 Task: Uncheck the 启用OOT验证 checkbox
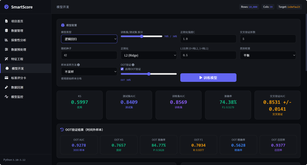tap(122, 69)
